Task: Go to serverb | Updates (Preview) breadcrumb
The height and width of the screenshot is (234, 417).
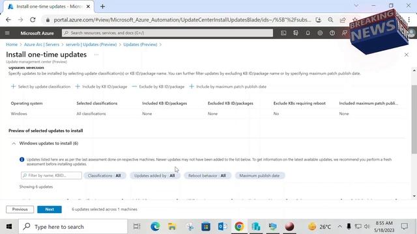Action: click(x=91, y=44)
